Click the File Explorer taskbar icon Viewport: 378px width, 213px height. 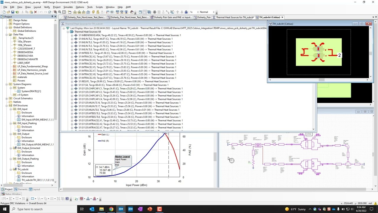pyautogui.click(x=101, y=209)
